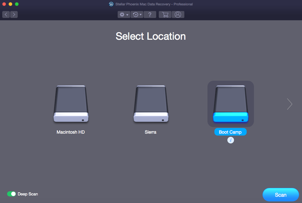Minimize the window with the yellow button

[x=10, y=4]
